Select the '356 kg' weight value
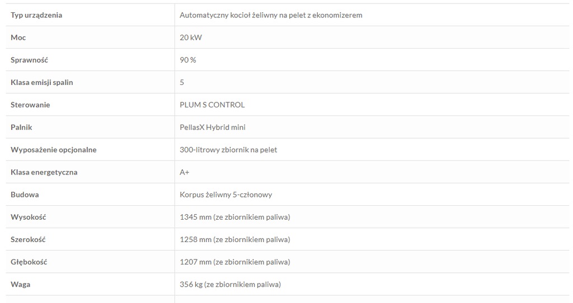The width and height of the screenshot is (573, 303). pos(191,285)
